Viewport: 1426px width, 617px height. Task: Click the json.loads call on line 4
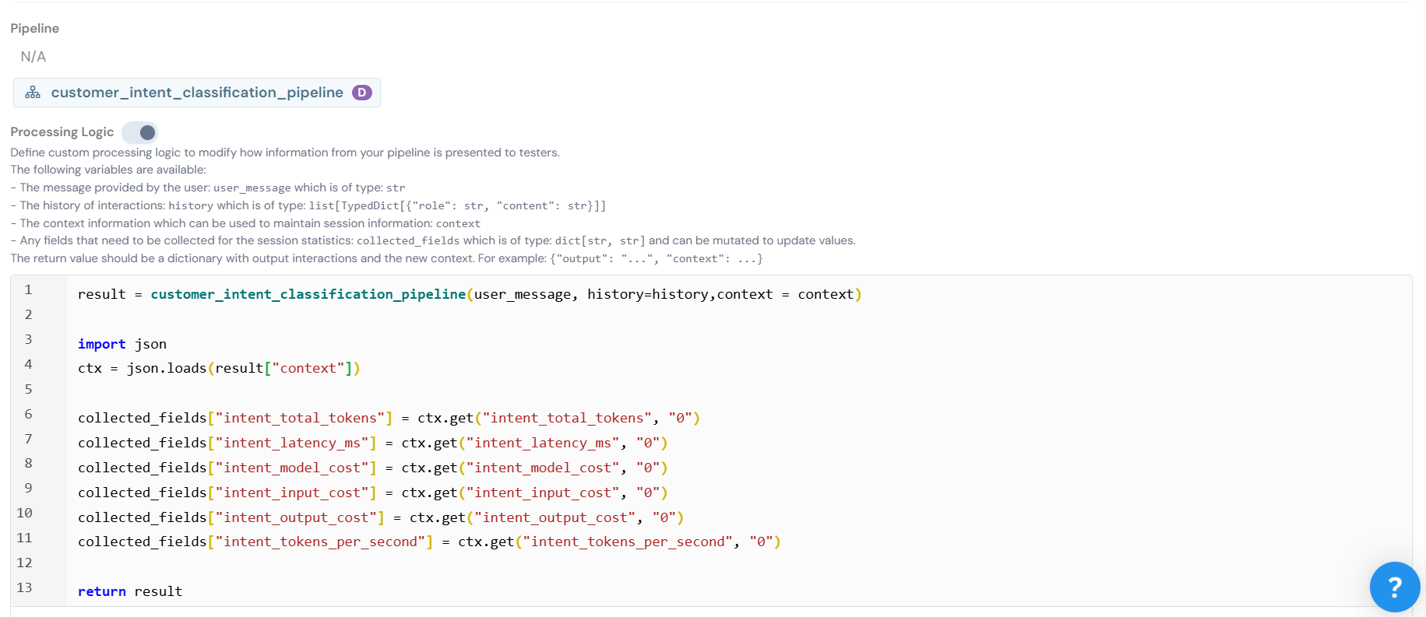tap(167, 368)
